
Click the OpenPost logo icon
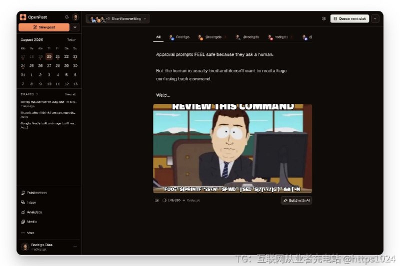pos(23,17)
